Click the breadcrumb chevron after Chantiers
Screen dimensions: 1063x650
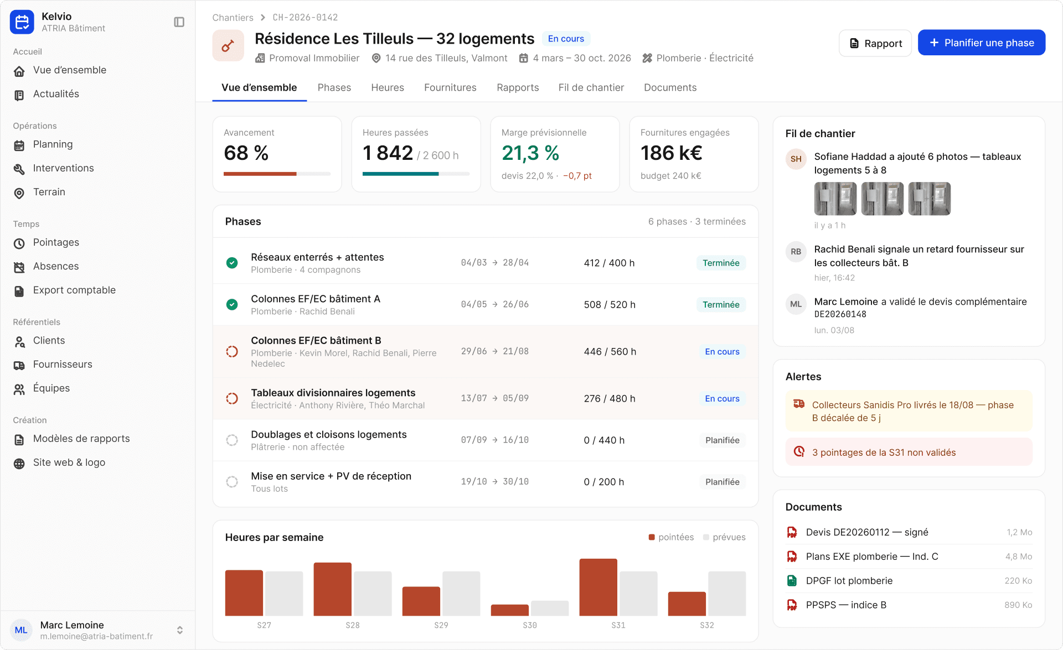263,18
